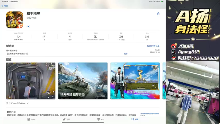Click the 新功能 section heading
Image resolution: width=220 pixels, height=124 pixels.
click(x=10, y=46)
